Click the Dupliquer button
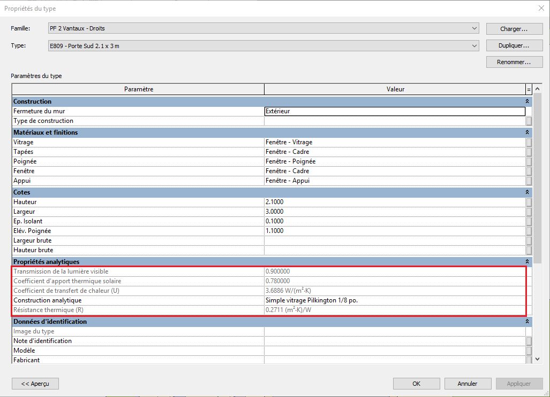 pyautogui.click(x=514, y=45)
